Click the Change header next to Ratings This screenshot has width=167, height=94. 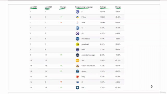(x=118, y=7)
